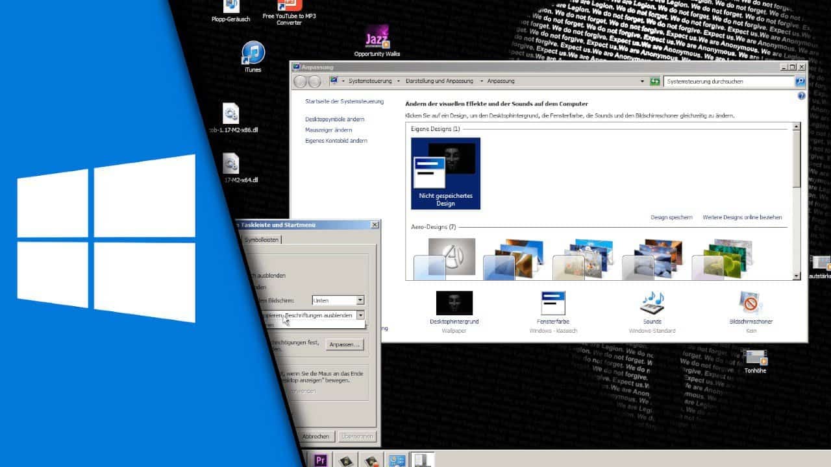Screen dimensions: 831x467
Task: Click the design list scrollbar up arrow
Action: 797,126
